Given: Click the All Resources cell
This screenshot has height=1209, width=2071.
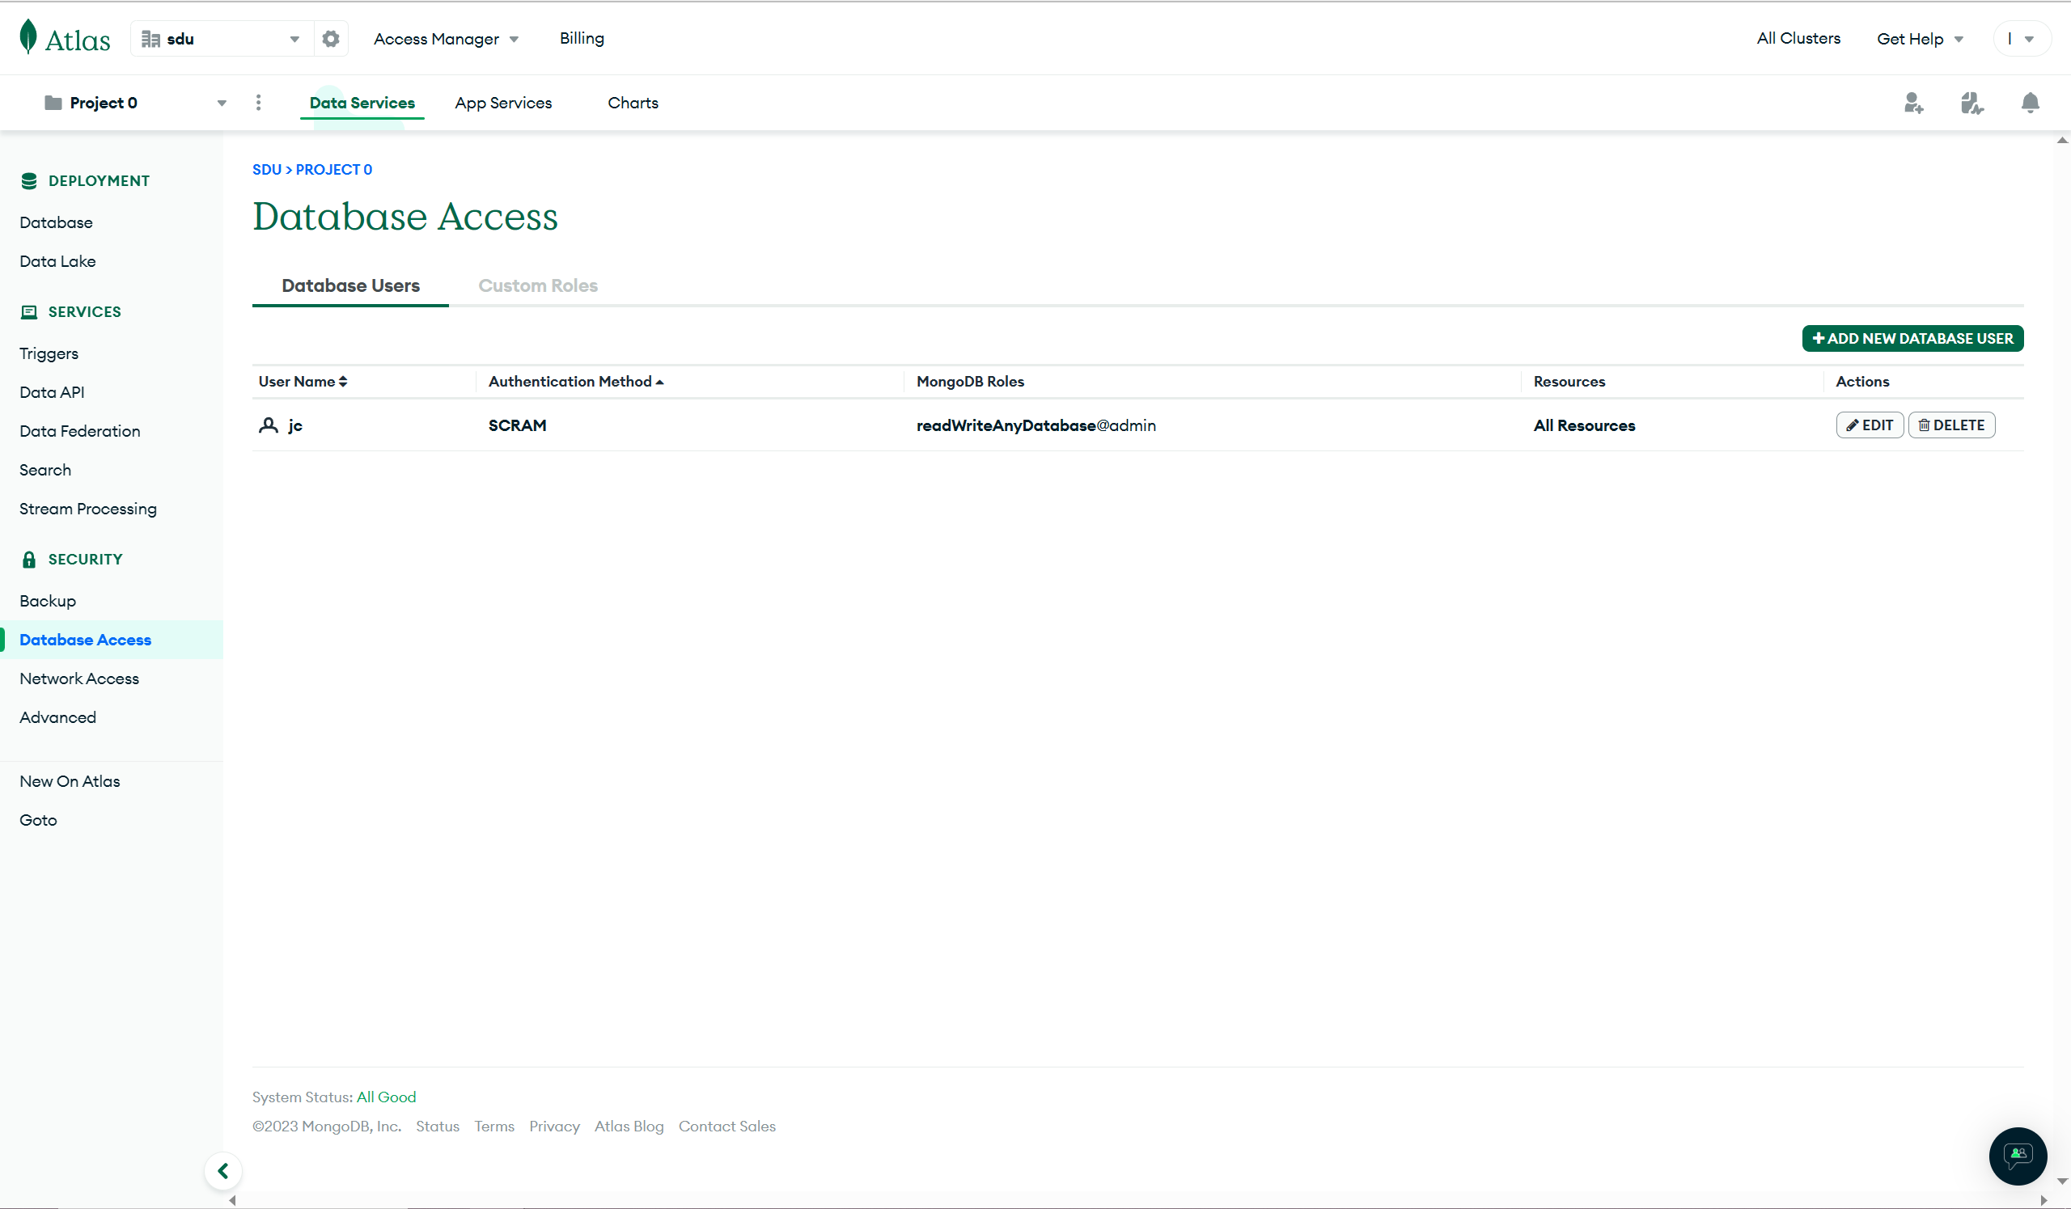Looking at the screenshot, I should pyautogui.click(x=1584, y=425).
